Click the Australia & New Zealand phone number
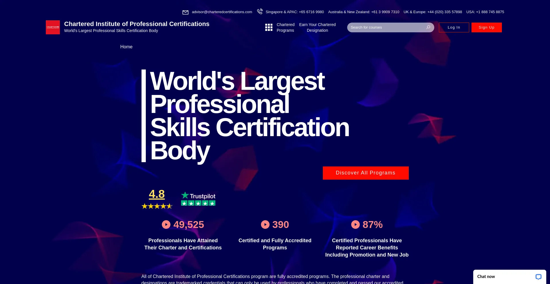The width and height of the screenshot is (550, 284). point(364,12)
